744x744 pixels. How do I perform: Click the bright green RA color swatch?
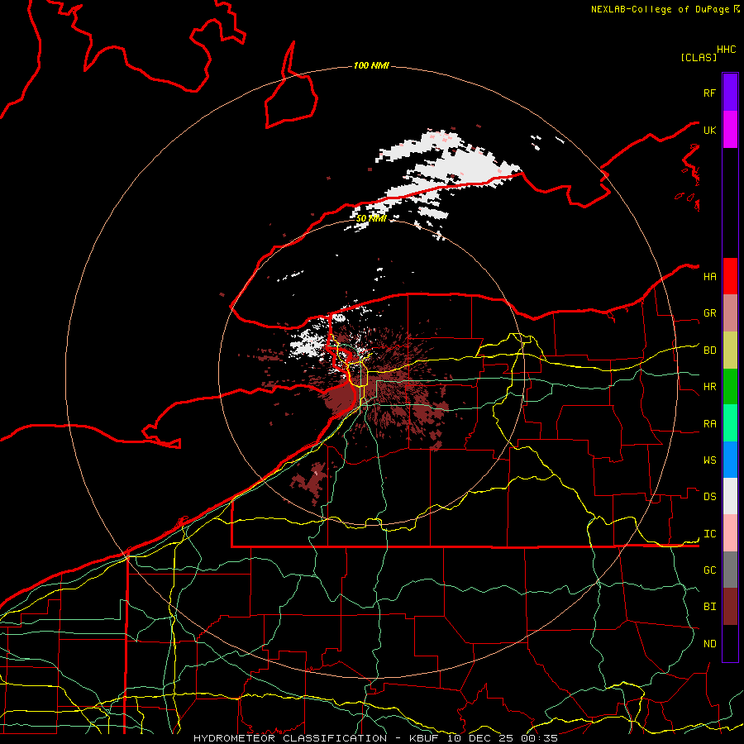pyautogui.click(x=730, y=423)
